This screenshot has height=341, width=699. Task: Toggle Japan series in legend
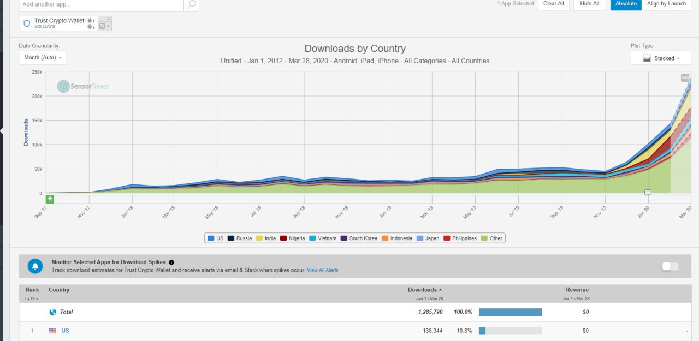(x=428, y=238)
